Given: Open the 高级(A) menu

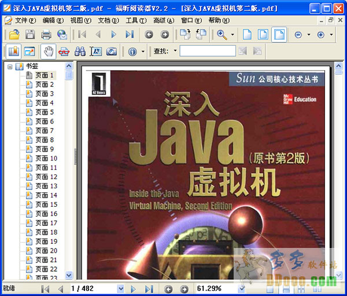Looking at the screenshot, I should 164,21.
